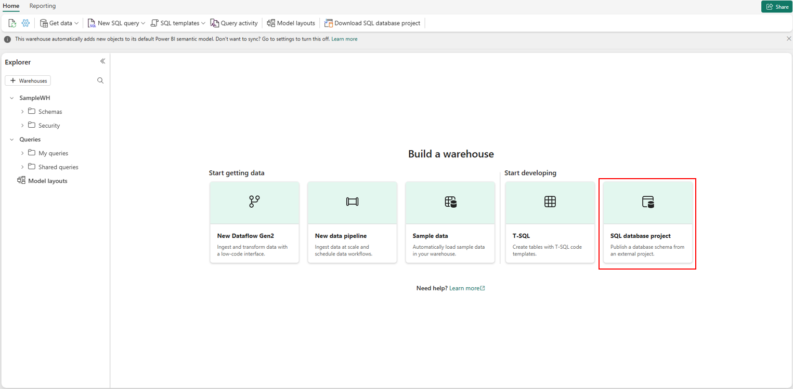This screenshot has width=793, height=389.
Task: Click the Get data database icon
Action: [44, 23]
